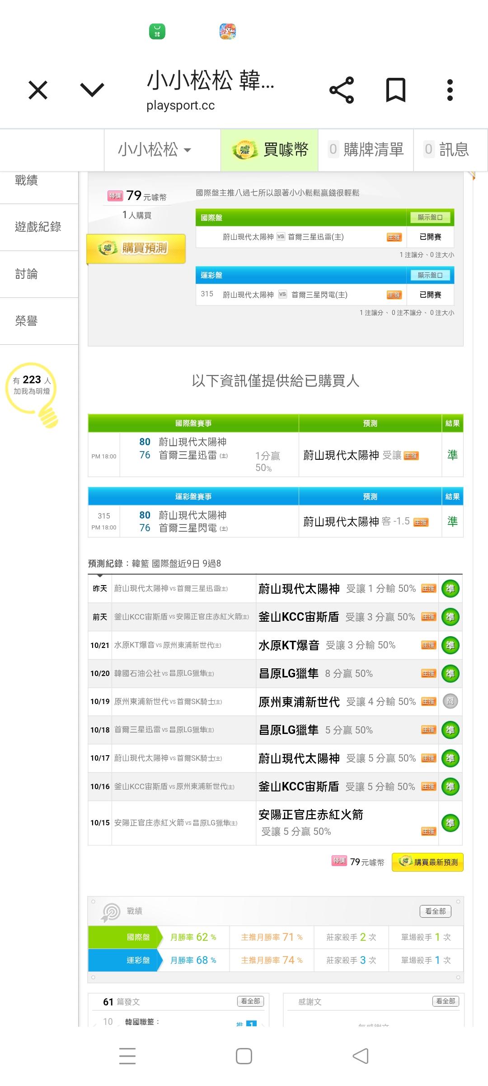488x1086 pixels.
Task: Open the 買噱幣 coin purchase tab
Action: click(270, 150)
